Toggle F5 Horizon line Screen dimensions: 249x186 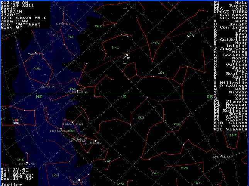[x=230, y=107]
